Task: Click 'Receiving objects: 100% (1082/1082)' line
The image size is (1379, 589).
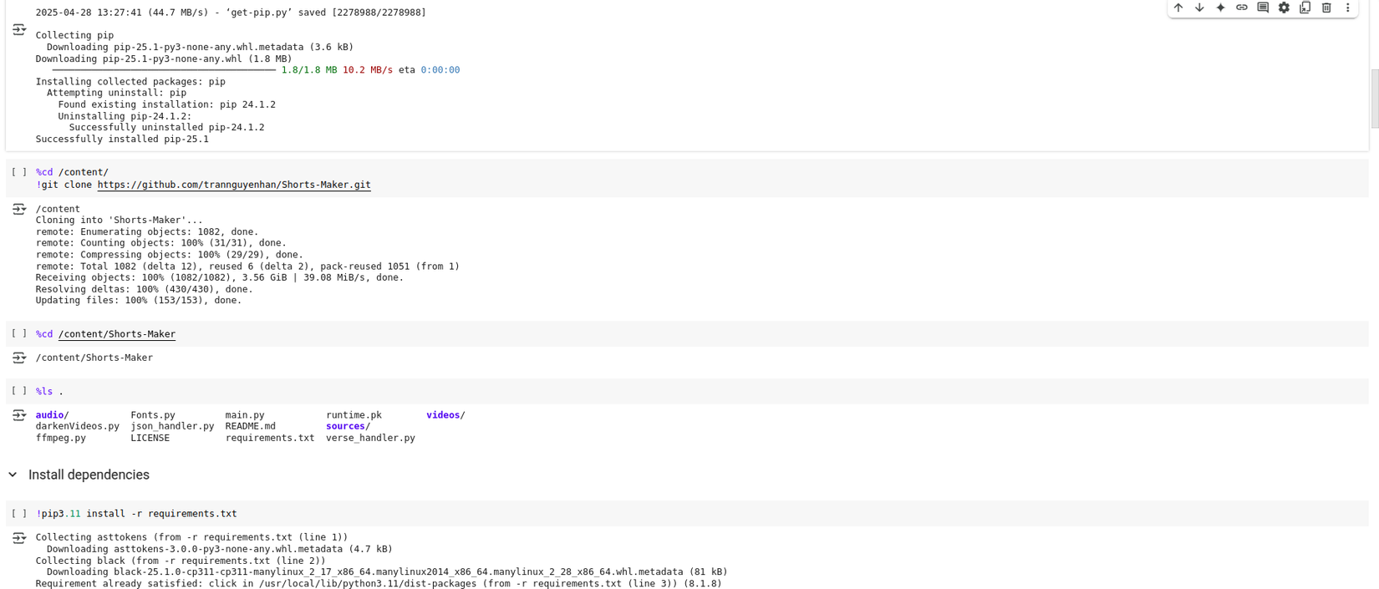Action: point(219,277)
